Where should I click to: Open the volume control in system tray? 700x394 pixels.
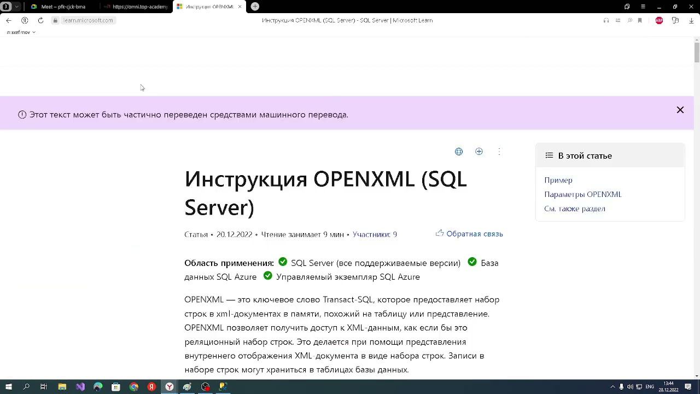pyautogui.click(x=630, y=387)
